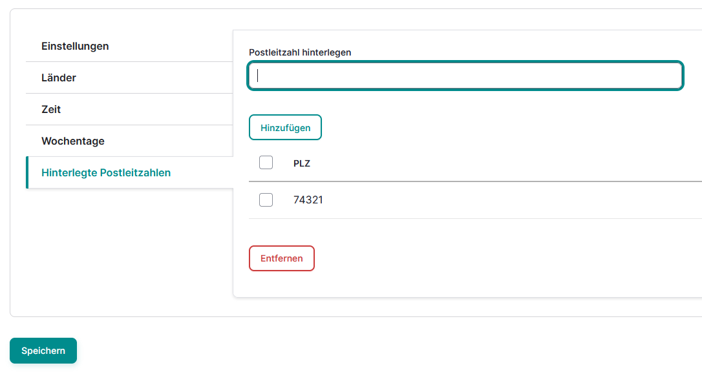Select the Zeit tab

click(x=51, y=110)
